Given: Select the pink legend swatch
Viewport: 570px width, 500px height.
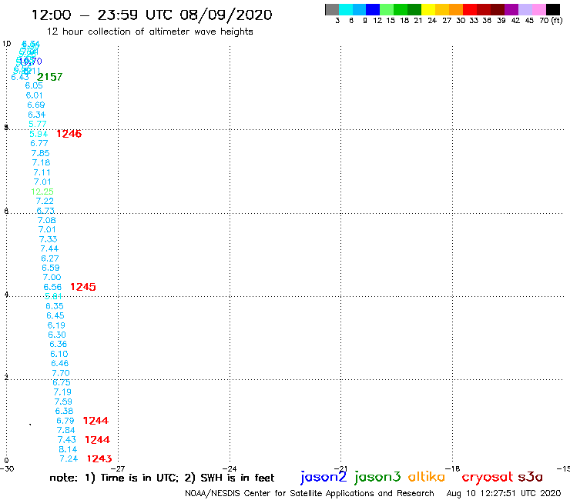Looking at the screenshot, I should (538, 9).
